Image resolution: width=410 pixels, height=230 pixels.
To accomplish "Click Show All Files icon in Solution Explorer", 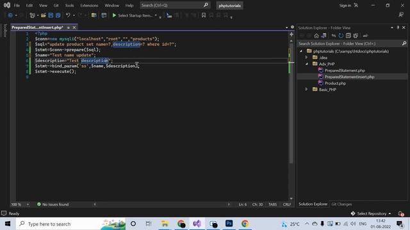I will (356, 36).
